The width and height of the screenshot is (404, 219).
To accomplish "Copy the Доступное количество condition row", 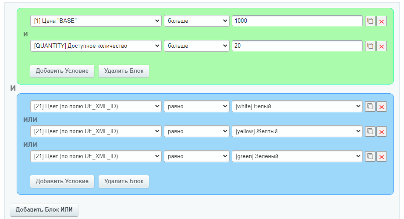I will (x=370, y=46).
